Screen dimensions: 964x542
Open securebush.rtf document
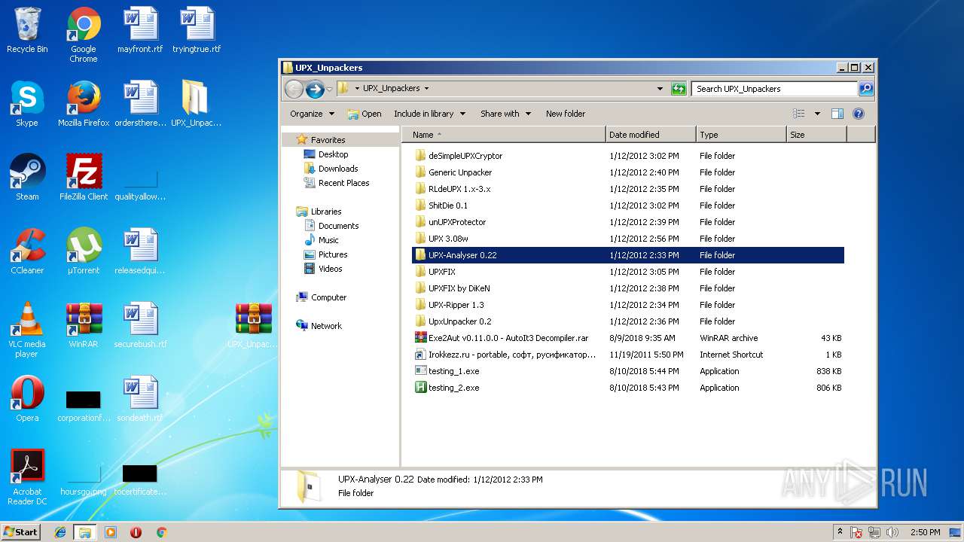click(x=140, y=325)
